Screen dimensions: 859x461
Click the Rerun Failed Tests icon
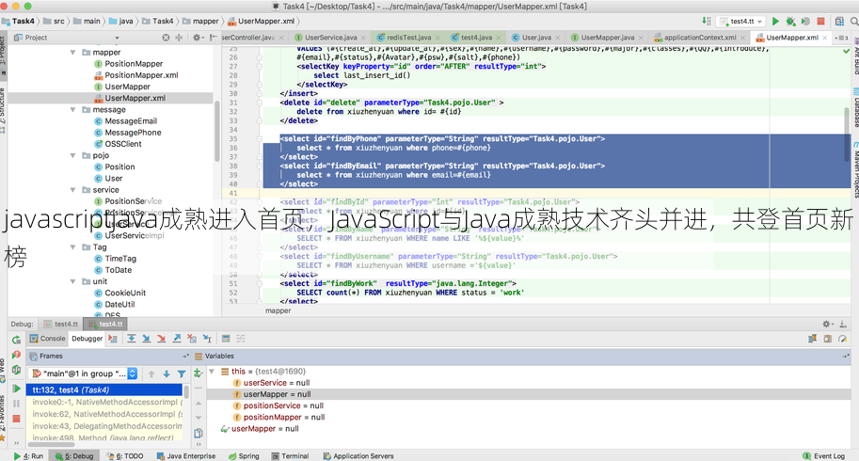coord(16,355)
